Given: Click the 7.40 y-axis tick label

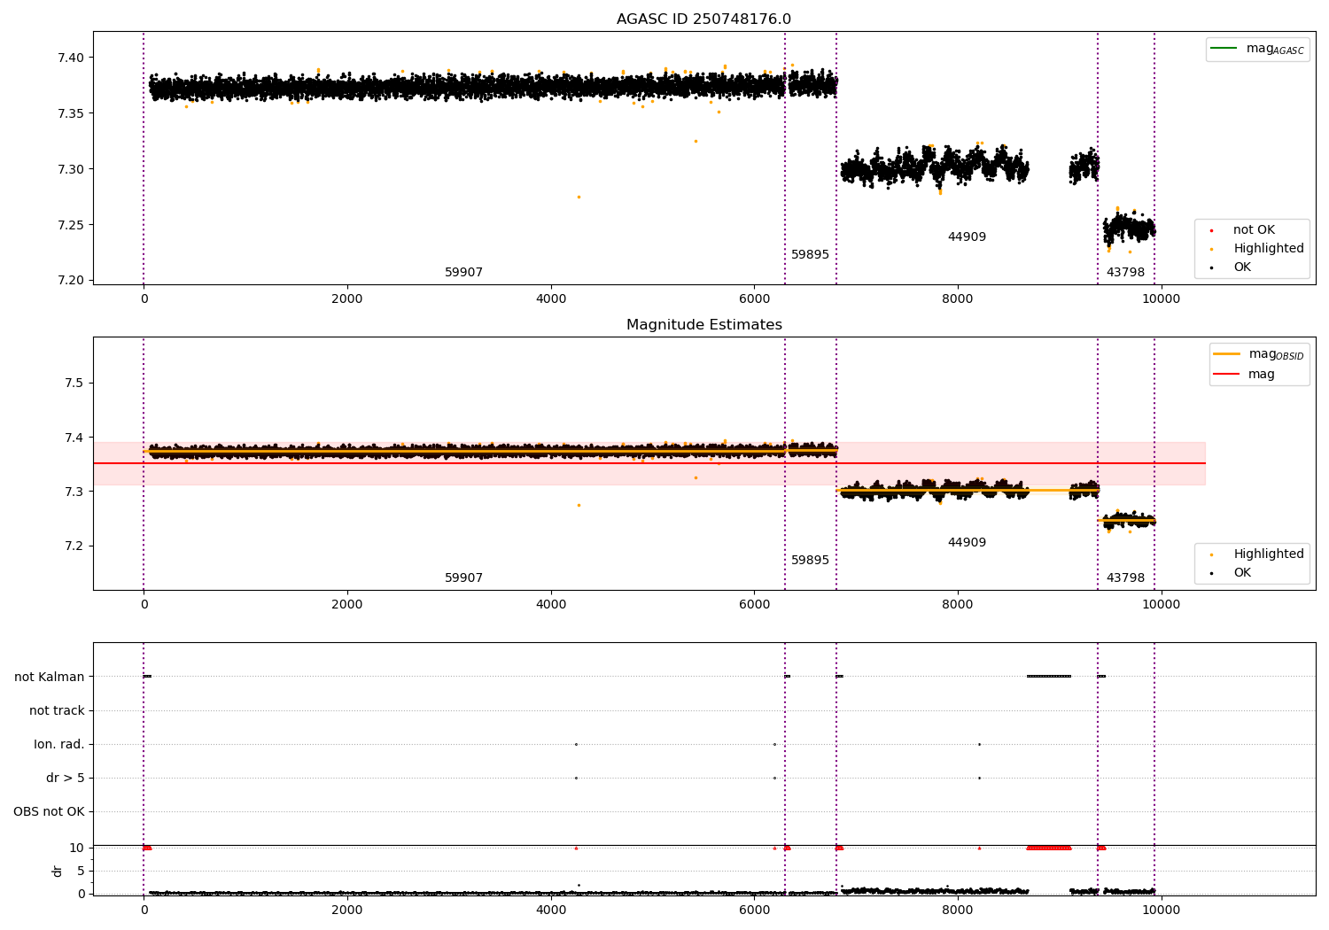Looking at the screenshot, I should (x=71, y=58).
